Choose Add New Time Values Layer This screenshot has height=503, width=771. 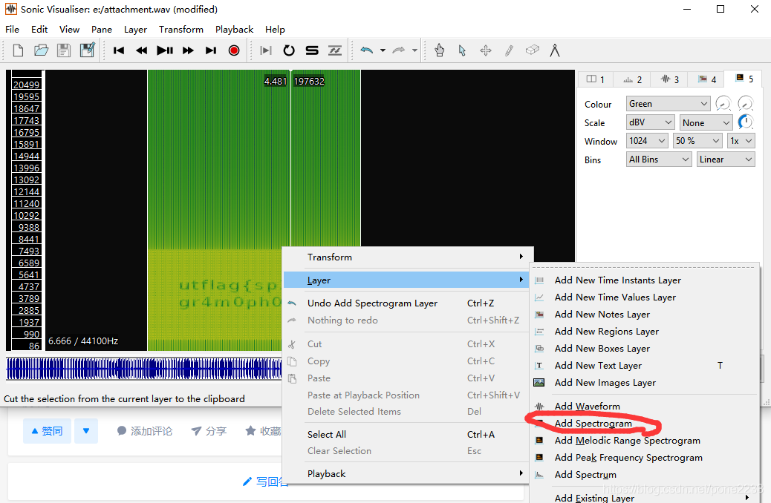[x=644, y=297]
